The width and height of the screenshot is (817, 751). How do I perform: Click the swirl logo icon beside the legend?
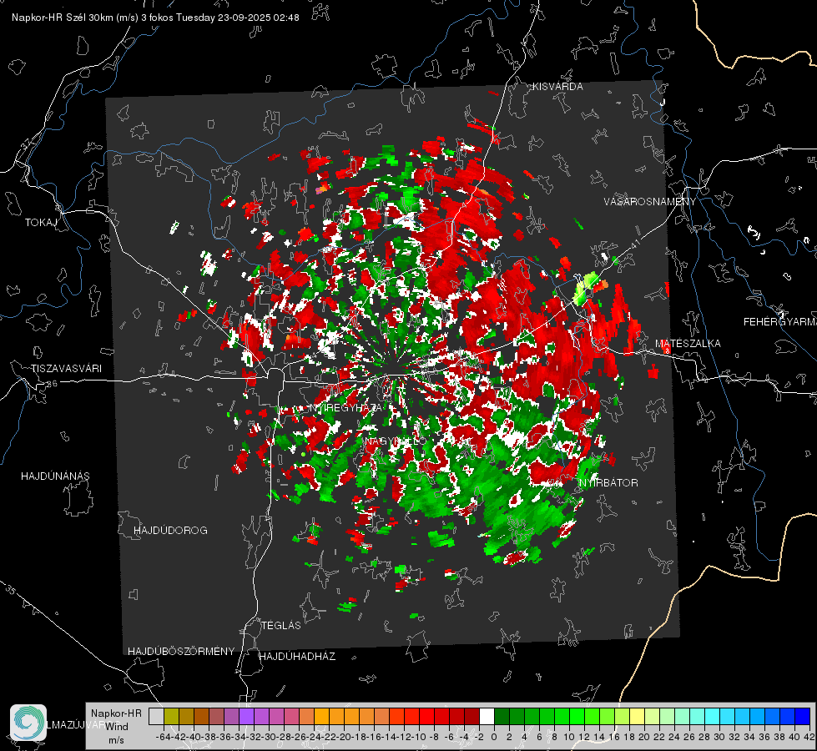[x=28, y=723]
